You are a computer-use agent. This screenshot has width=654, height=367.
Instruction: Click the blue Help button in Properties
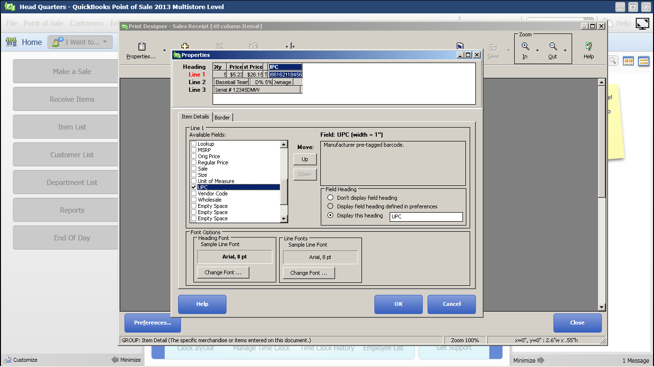tap(202, 304)
